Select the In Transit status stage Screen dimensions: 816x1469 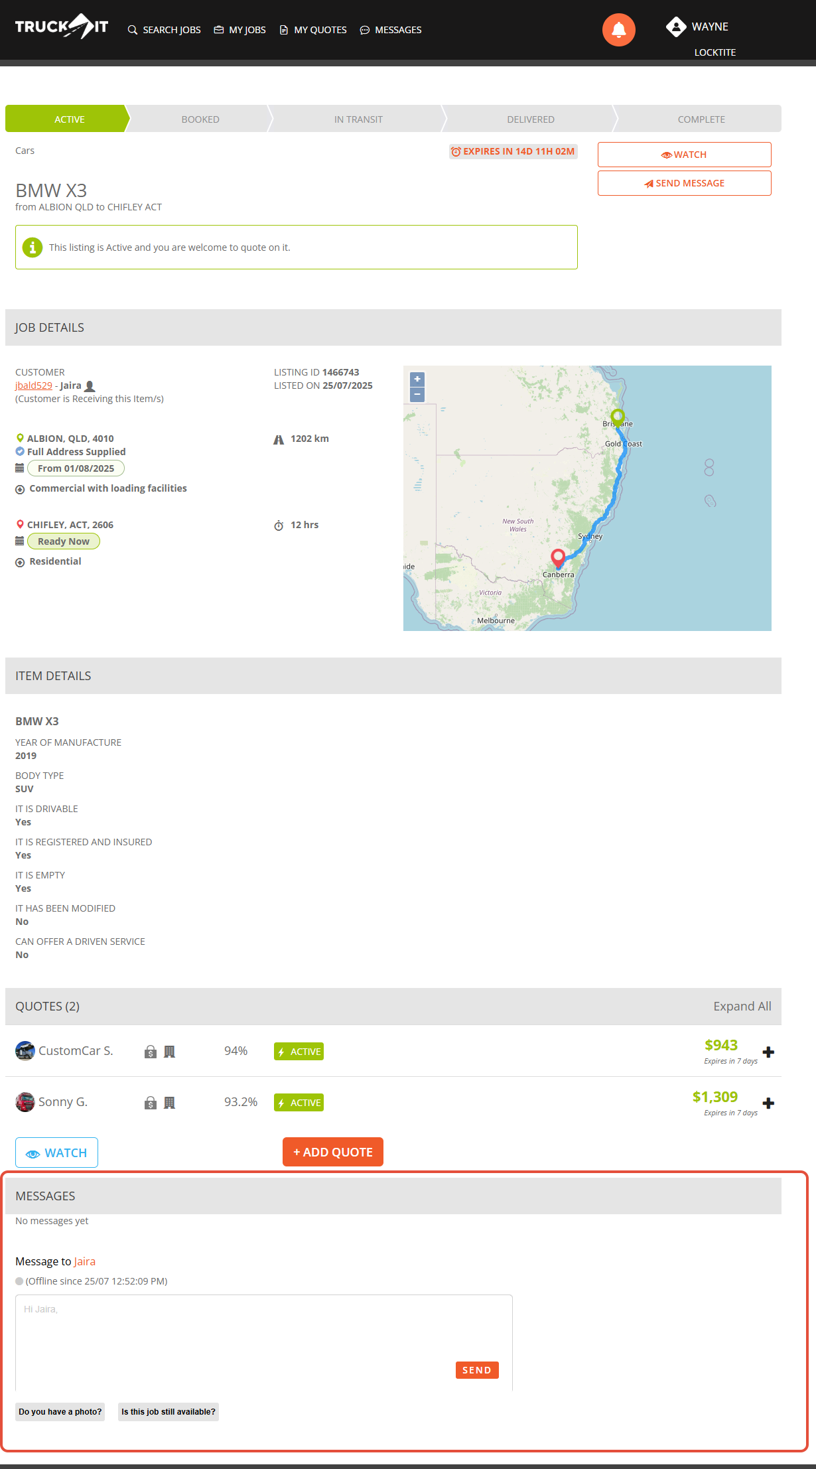click(358, 119)
